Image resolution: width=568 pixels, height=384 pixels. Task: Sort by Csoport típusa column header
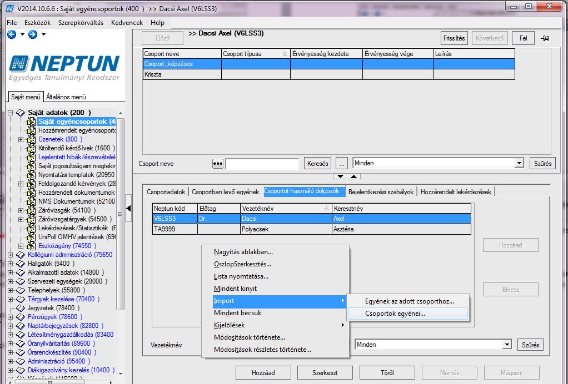click(x=256, y=53)
